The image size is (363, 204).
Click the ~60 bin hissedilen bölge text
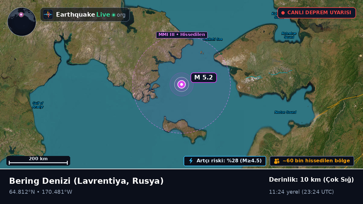(316, 161)
